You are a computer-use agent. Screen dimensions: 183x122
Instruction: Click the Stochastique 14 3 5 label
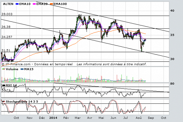22,102
